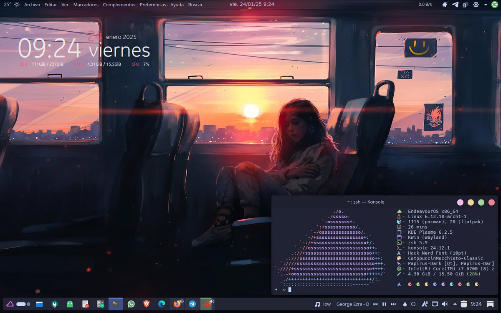Open brightness settings sun icon in top bar
This screenshot has height=313, width=501.
click(476, 5)
